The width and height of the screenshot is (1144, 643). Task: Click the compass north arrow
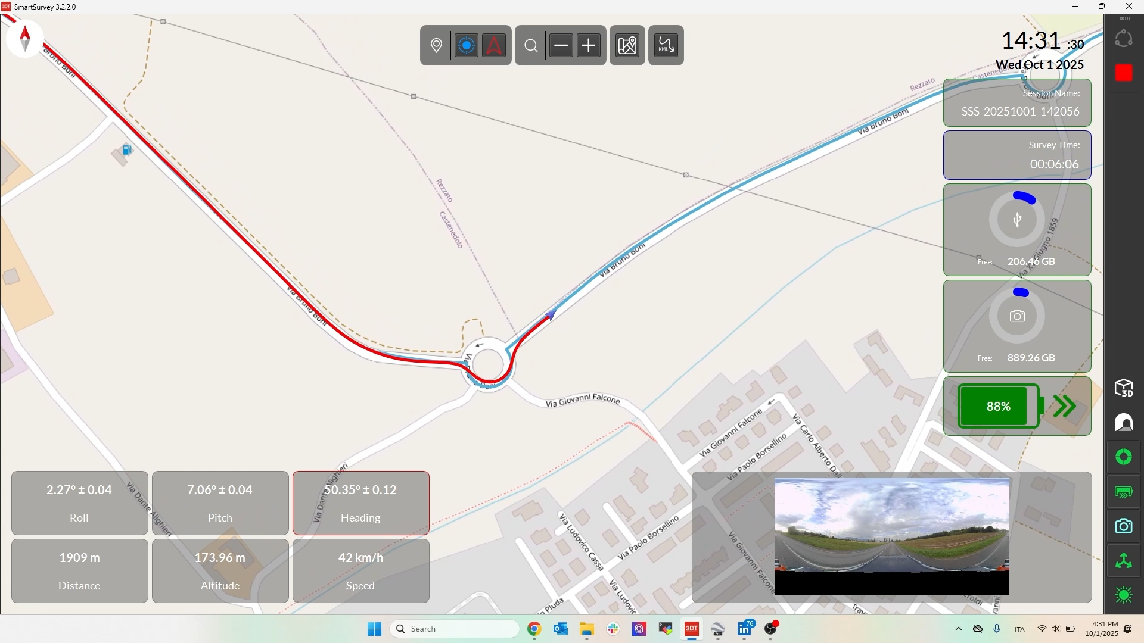point(25,39)
